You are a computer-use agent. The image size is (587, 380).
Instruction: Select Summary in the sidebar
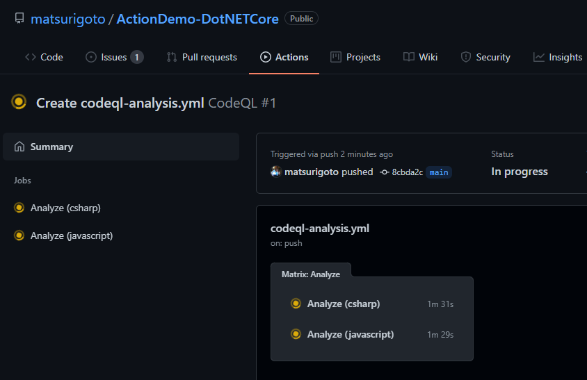point(121,147)
